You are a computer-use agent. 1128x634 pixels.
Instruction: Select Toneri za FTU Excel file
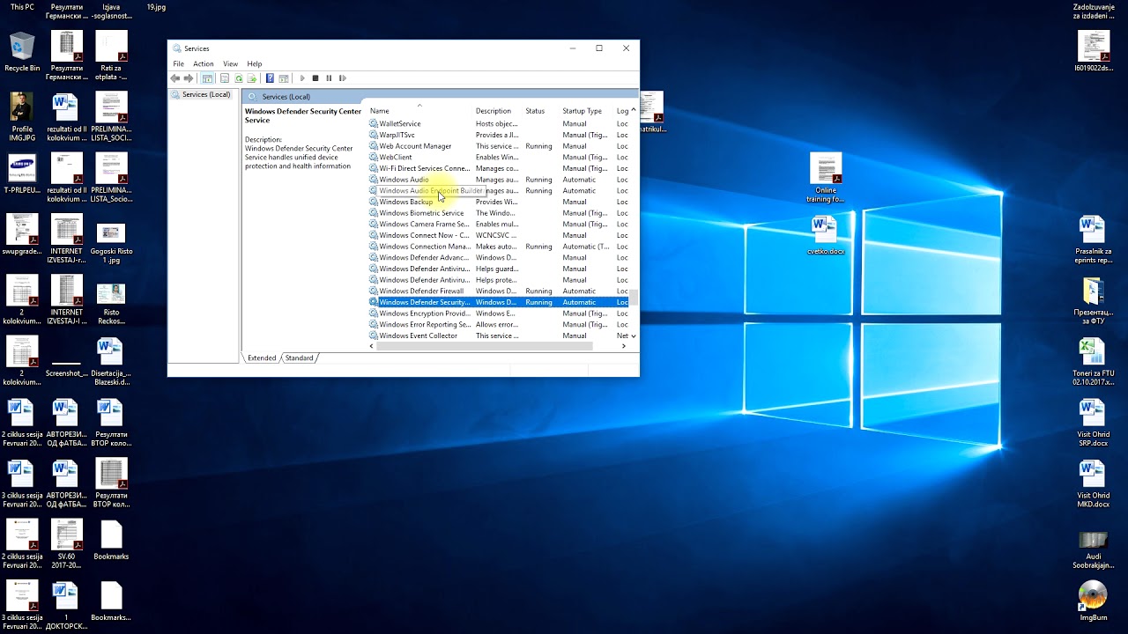(1093, 362)
